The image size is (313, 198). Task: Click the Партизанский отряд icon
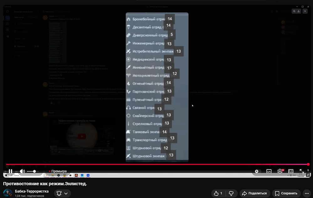pyautogui.click(x=128, y=92)
